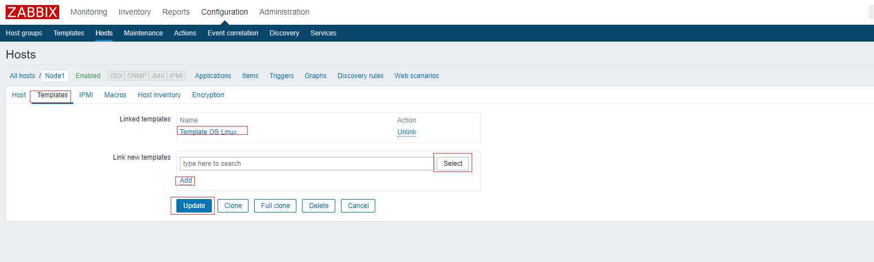Click the Full clone button
The height and width of the screenshot is (262, 874).
[x=275, y=206]
